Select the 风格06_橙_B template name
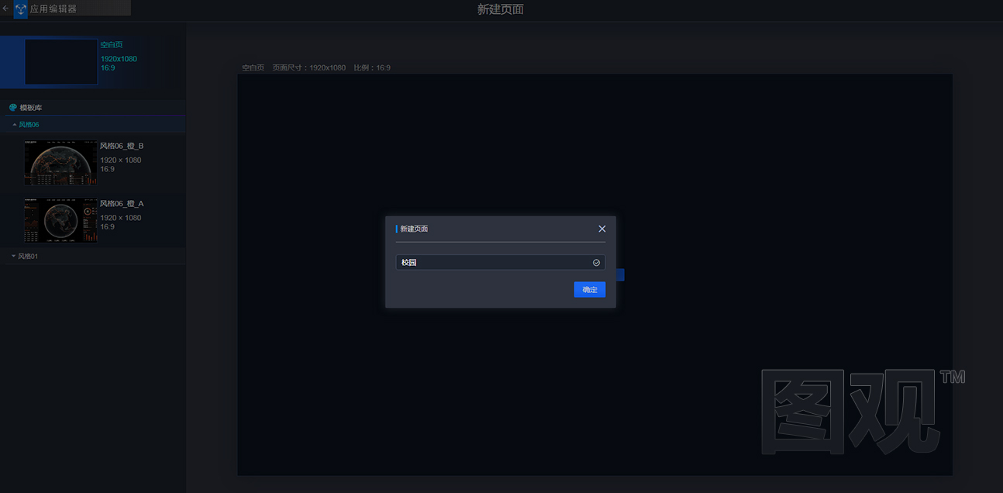Screen dimensions: 1003x493 tap(122, 146)
